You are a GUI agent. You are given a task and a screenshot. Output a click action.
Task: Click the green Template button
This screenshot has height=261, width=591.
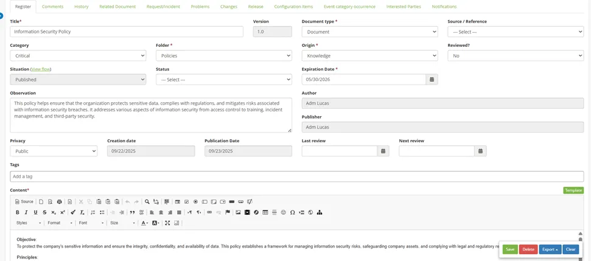click(573, 190)
